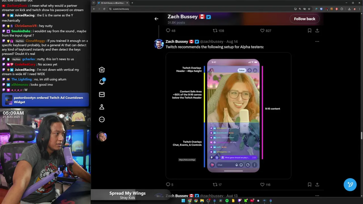The height and width of the screenshot is (204, 363).
Task: Open the Bitwarden shield extension
Action: [321, 9]
